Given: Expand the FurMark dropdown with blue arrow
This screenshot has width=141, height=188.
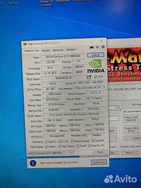Looking at the screenshot, I should [117, 108].
